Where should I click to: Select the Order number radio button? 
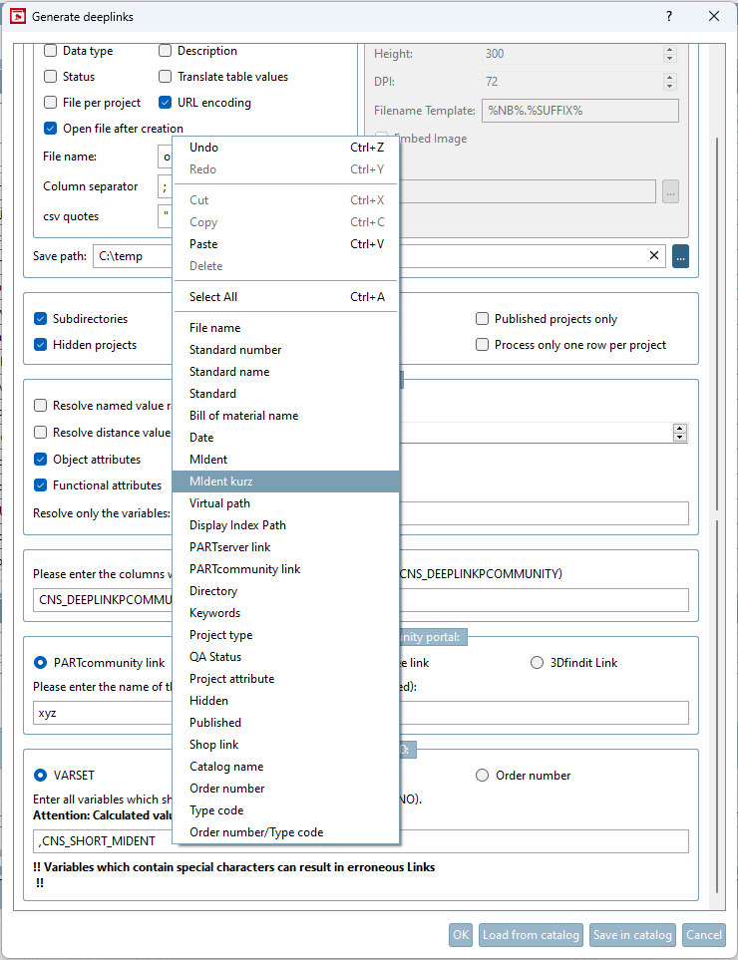click(x=483, y=776)
